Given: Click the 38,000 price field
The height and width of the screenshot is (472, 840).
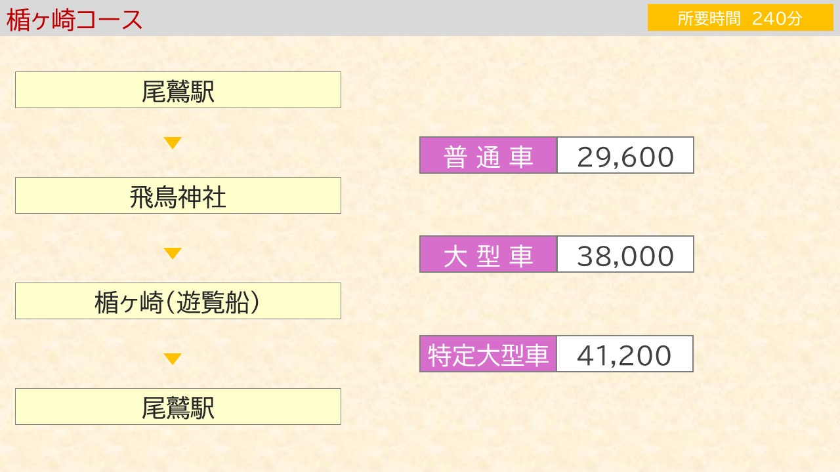Looking at the screenshot, I should click(625, 254).
